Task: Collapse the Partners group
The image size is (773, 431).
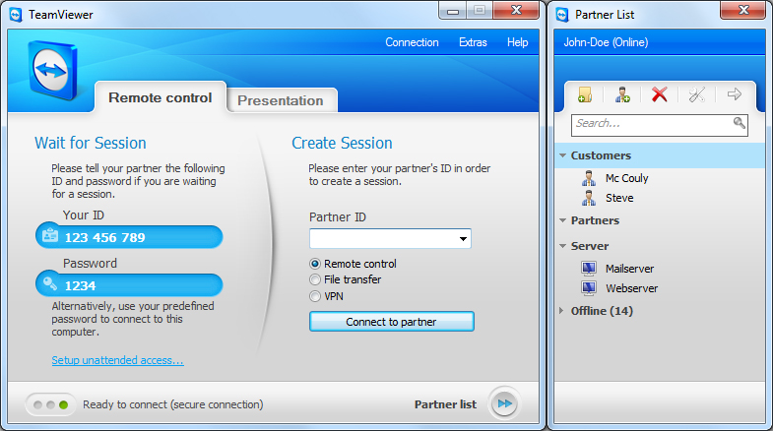Action: point(562,220)
